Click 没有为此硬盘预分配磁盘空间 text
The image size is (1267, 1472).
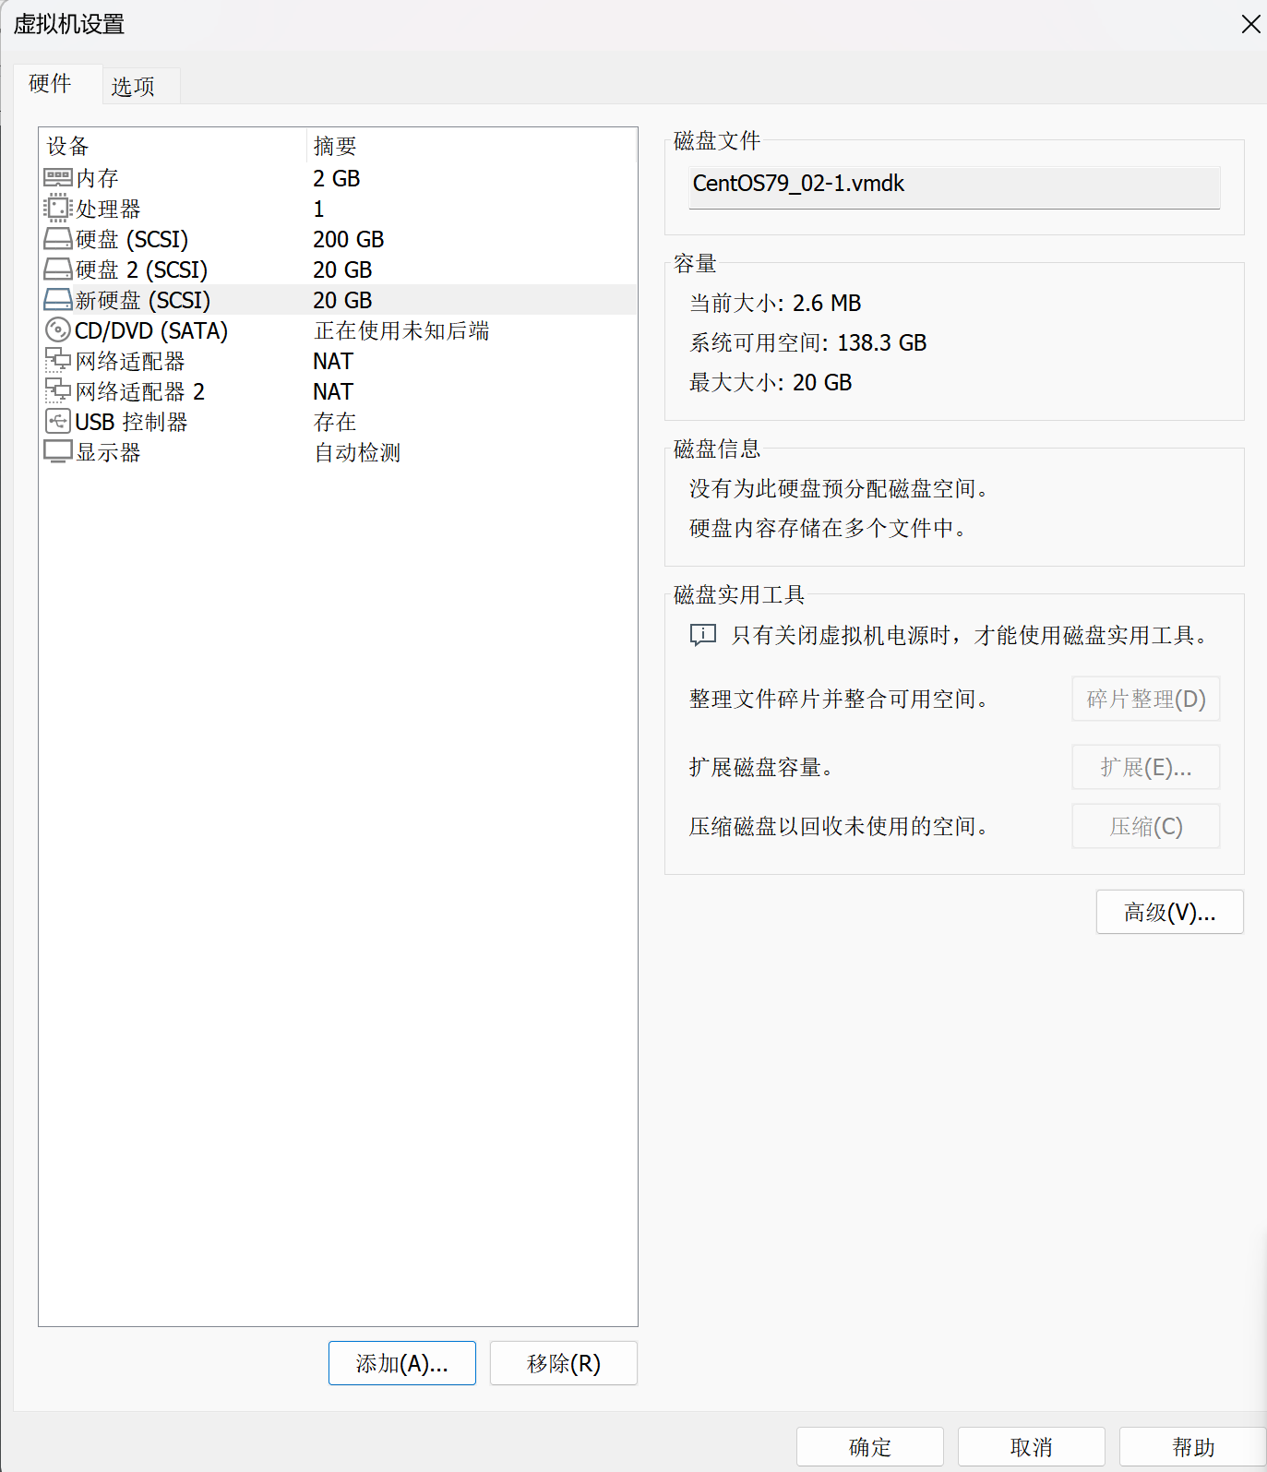(x=839, y=488)
